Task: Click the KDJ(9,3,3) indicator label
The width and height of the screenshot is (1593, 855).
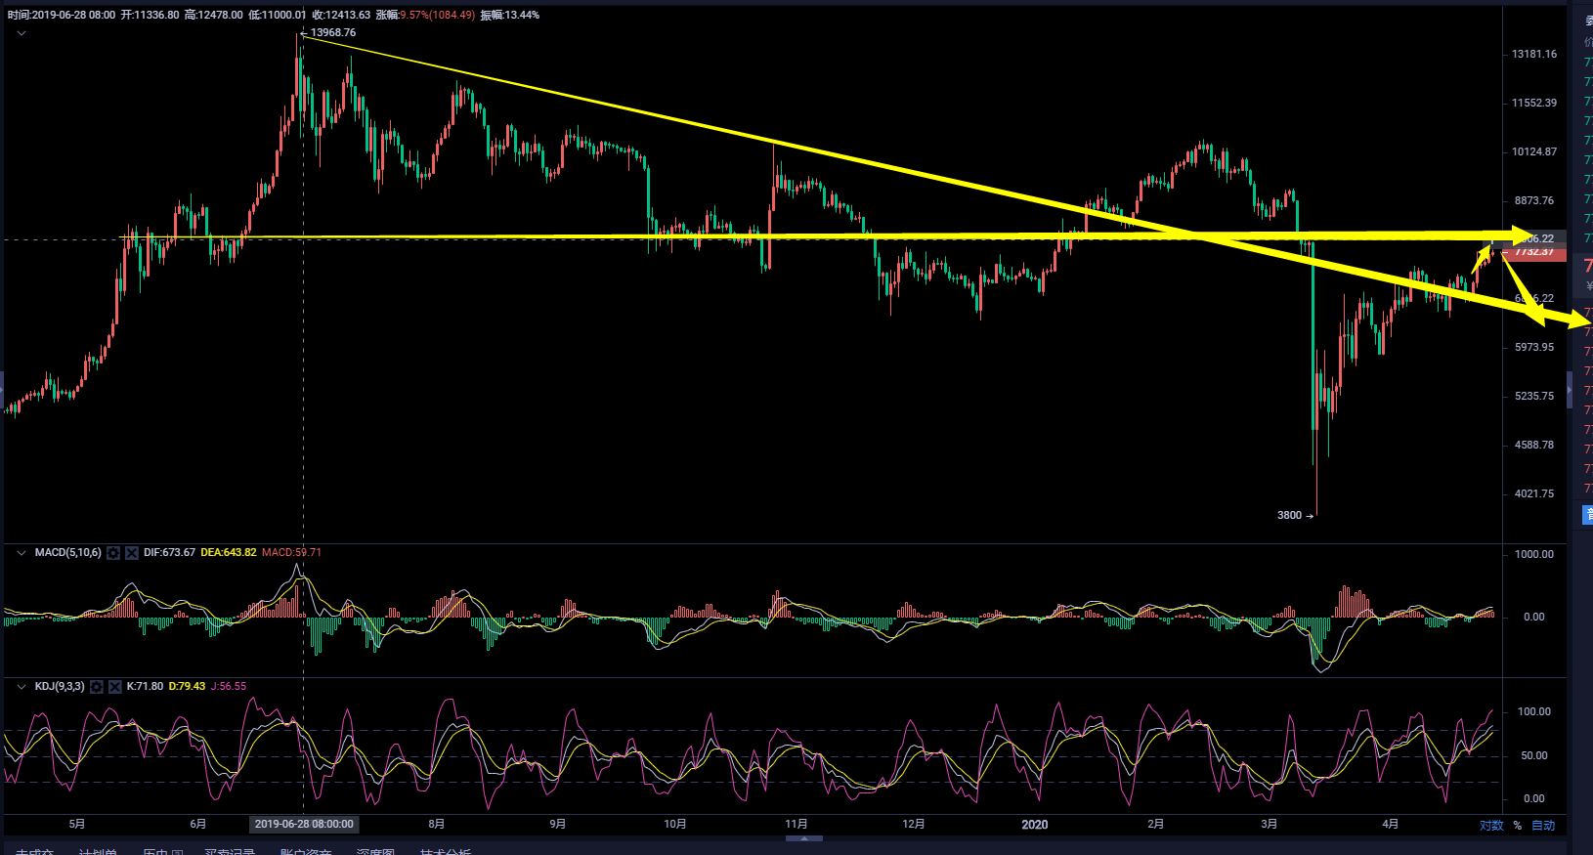Action: tap(60, 687)
